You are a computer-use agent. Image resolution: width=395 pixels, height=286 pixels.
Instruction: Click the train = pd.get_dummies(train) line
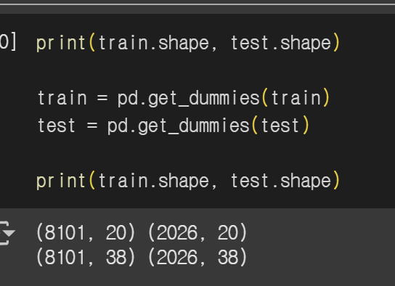[x=184, y=98]
